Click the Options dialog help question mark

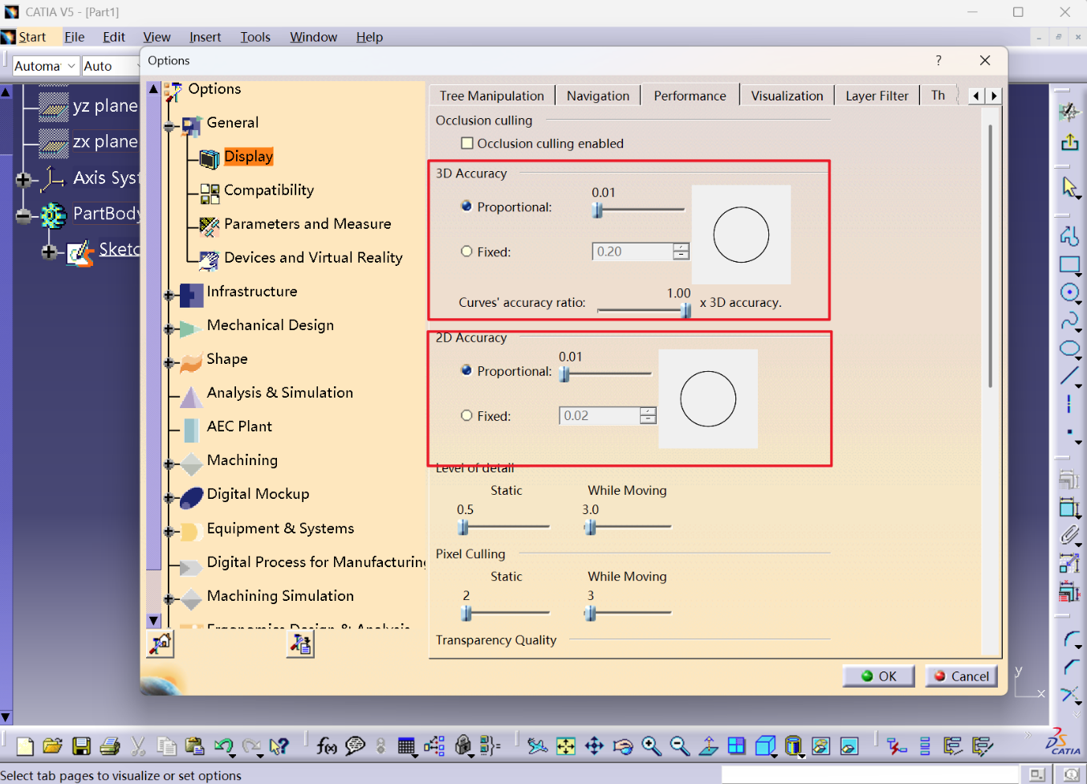(x=938, y=61)
